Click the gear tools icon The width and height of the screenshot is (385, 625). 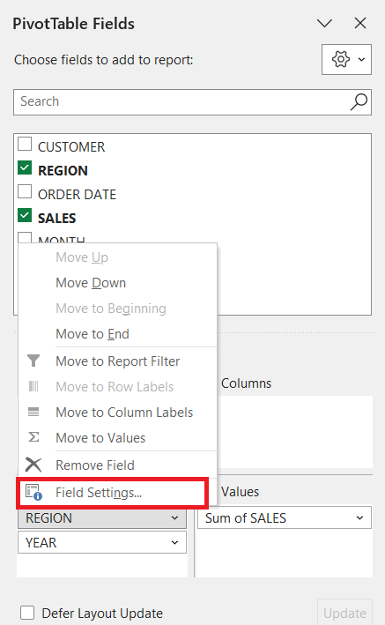pyautogui.click(x=341, y=59)
